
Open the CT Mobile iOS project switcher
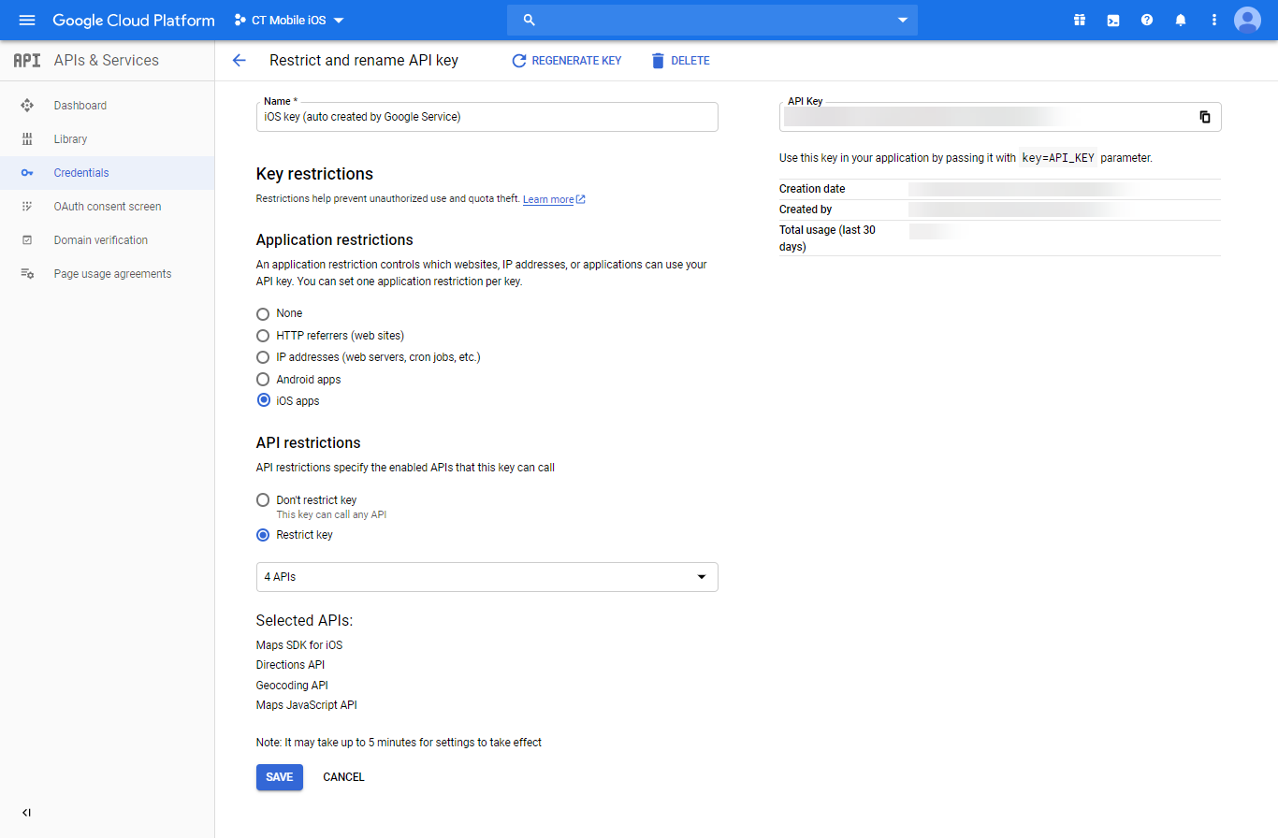pos(287,19)
